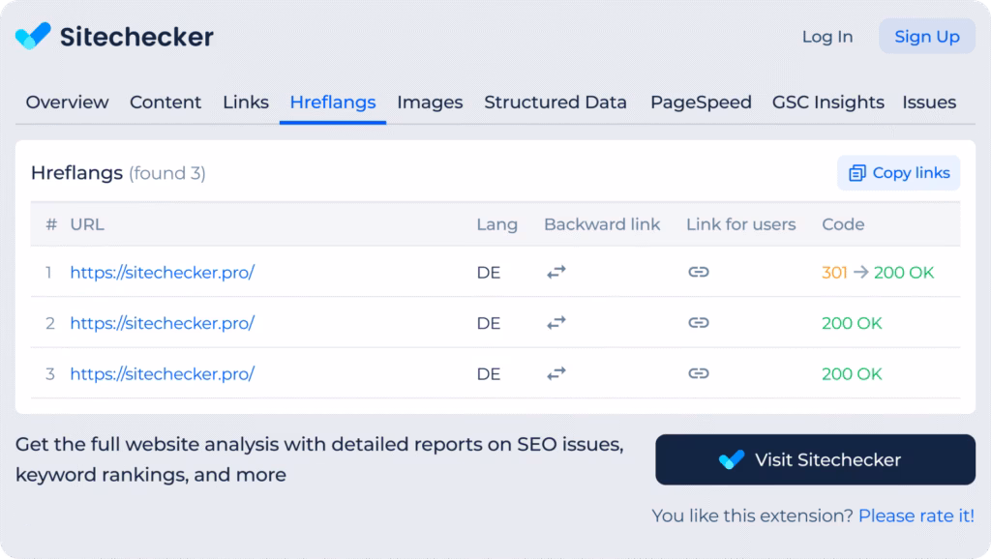The height and width of the screenshot is (559, 991).
Task: Switch to the Issues tab
Action: 929,102
